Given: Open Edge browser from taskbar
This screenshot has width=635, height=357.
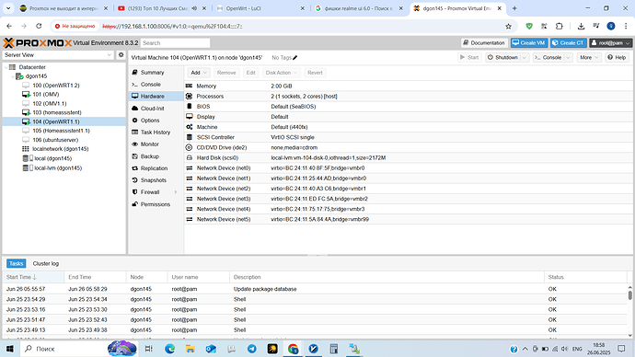Looking at the screenshot, I should pos(169,349).
